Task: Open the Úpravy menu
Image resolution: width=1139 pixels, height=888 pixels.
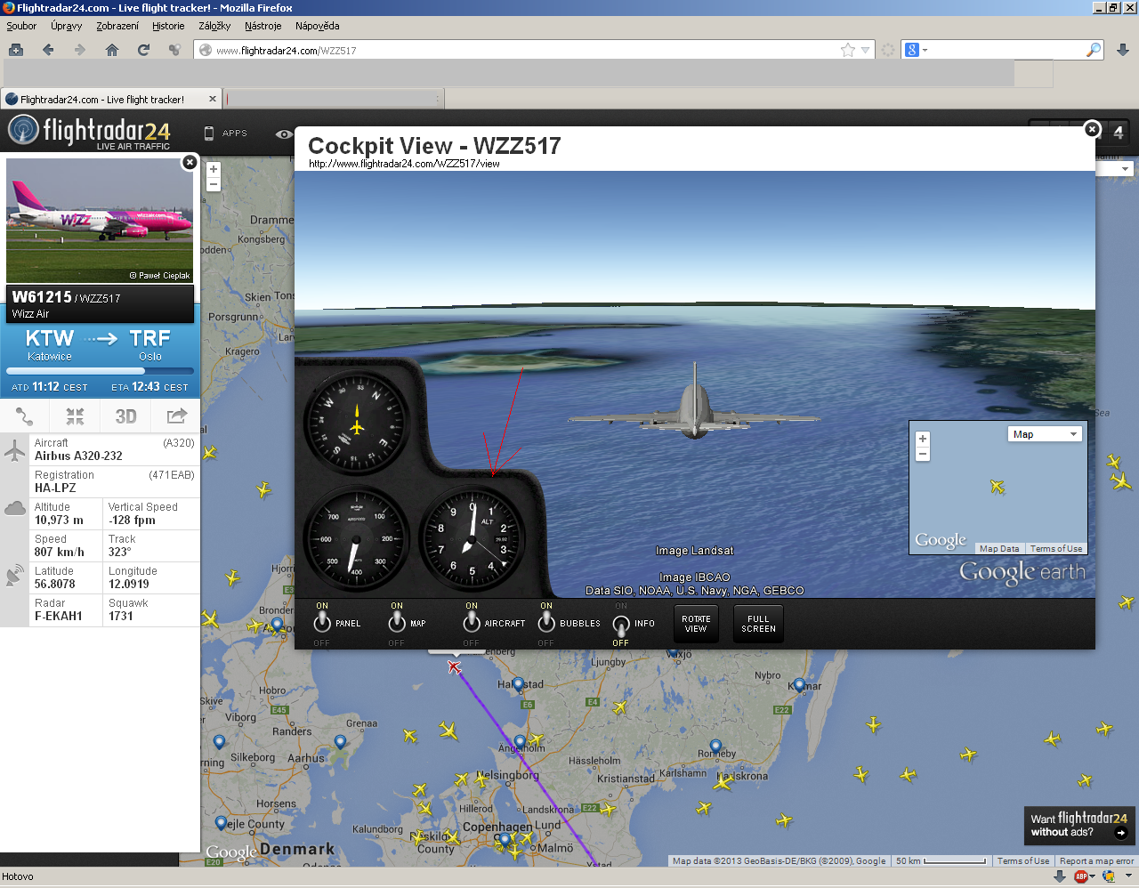Action: (x=67, y=26)
